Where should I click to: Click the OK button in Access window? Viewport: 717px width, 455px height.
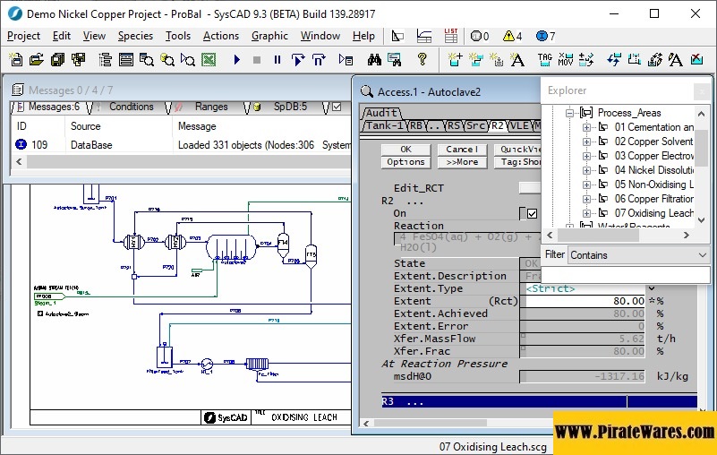(x=405, y=150)
